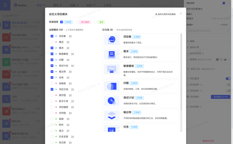Click the search magnifier icon in top bar
This screenshot has height=144, width=233.
point(170,5)
